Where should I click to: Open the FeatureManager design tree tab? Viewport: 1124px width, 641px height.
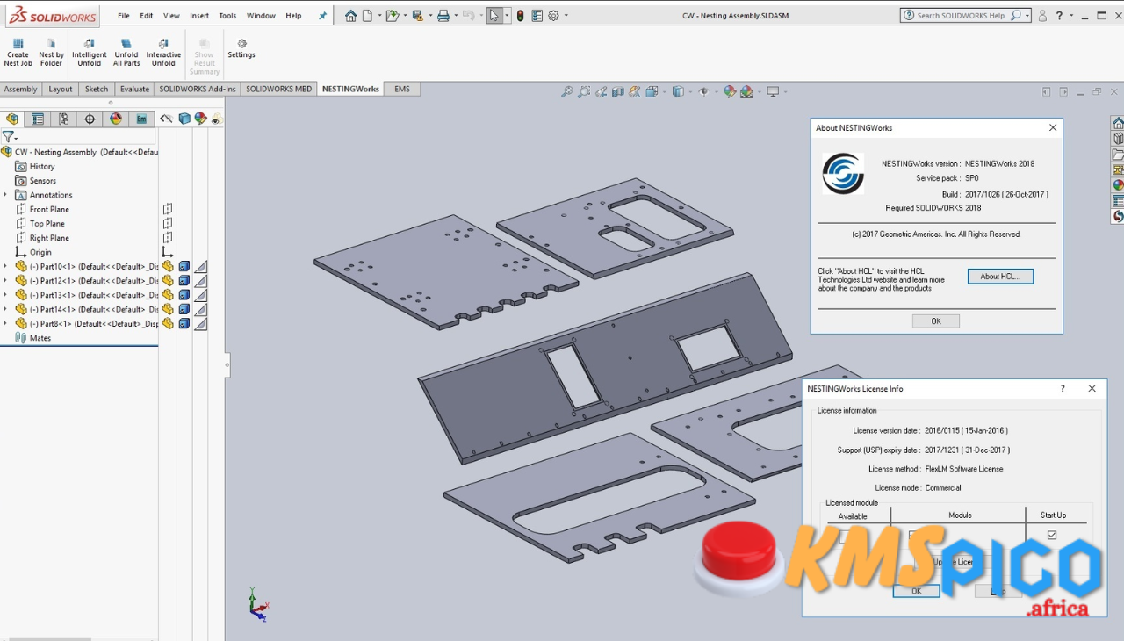pyautogui.click(x=12, y=119)
